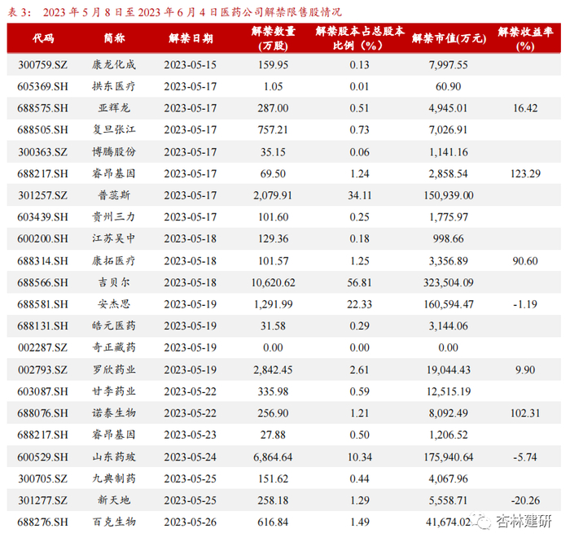Select stock code 688314.SH
This screenshot has height=546, width=570.
point(43,261)
